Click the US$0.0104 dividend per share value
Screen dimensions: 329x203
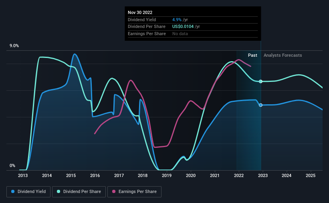[183, 27]
